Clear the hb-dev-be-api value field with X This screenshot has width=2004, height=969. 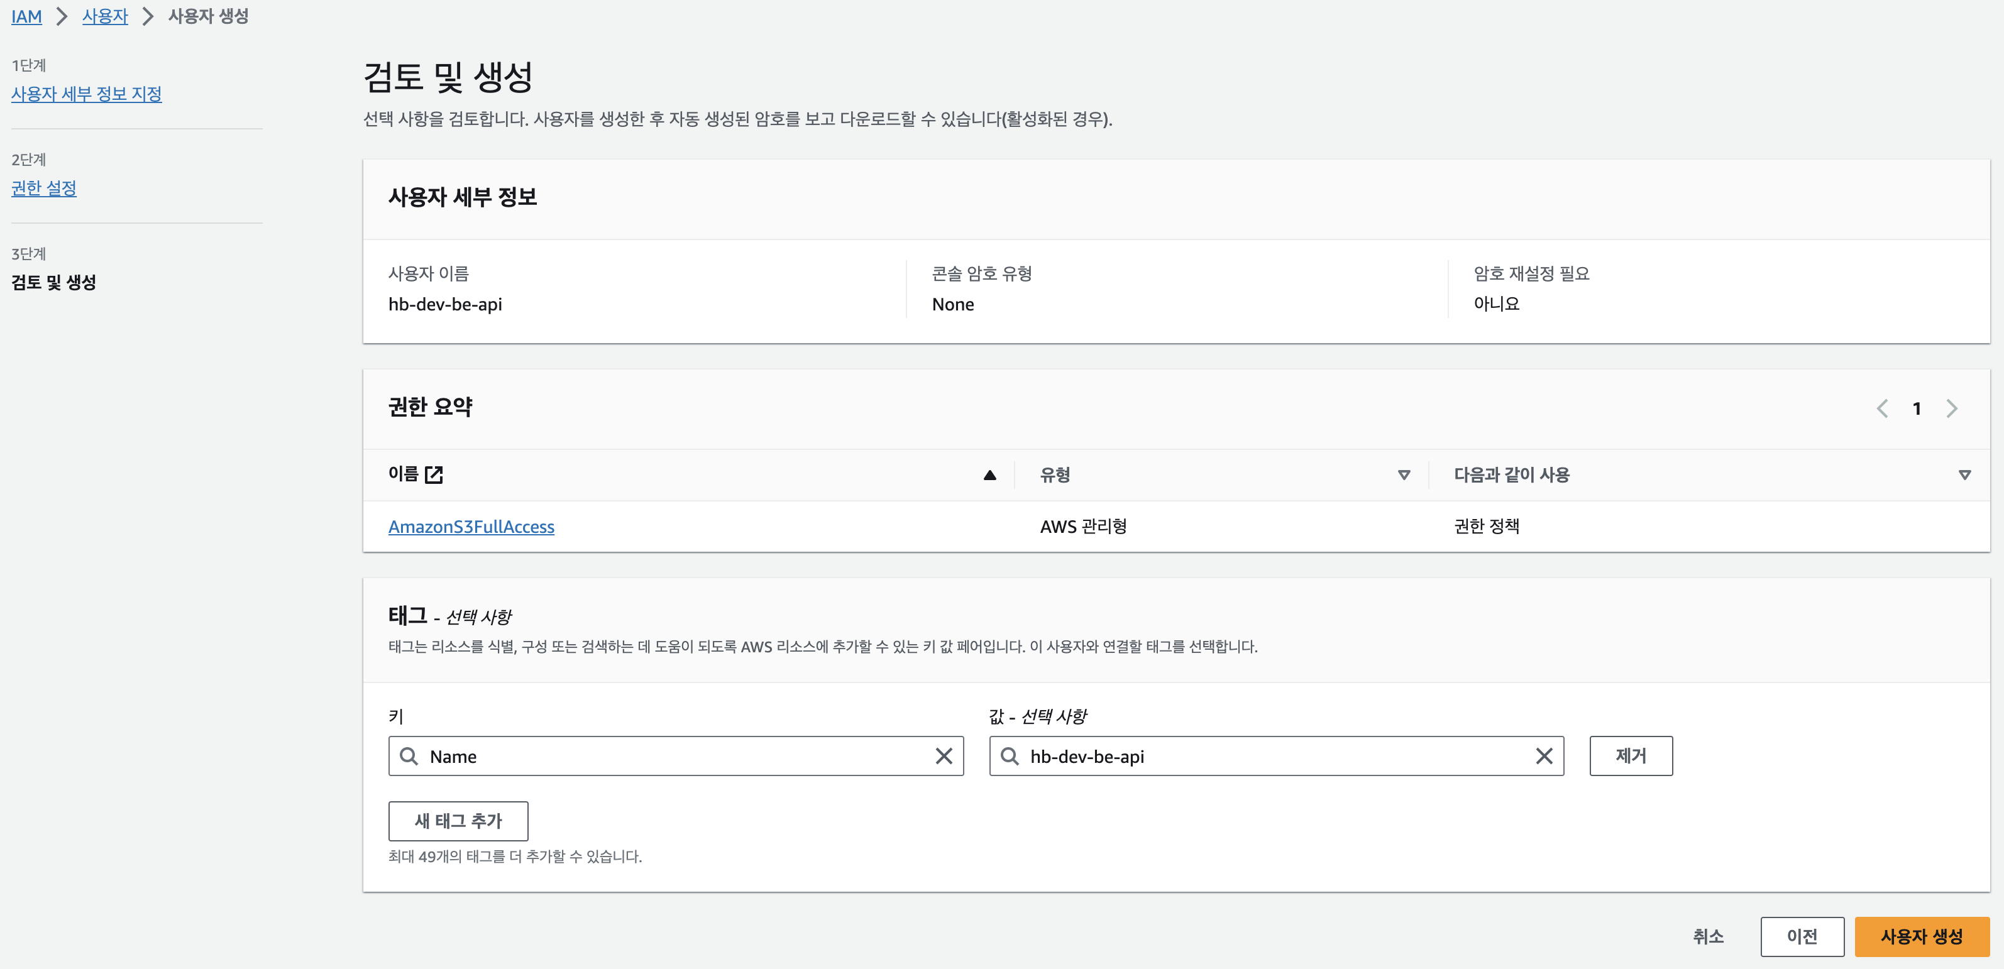(1543, 756)
